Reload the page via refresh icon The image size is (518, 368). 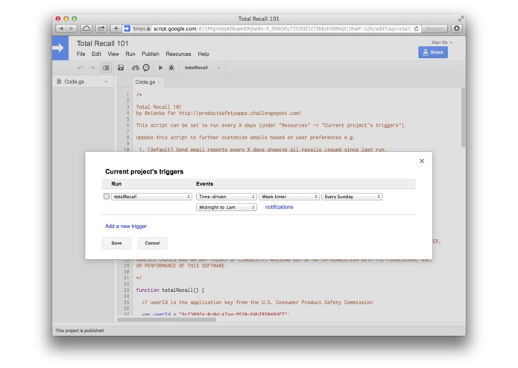(x=416, y=29)
